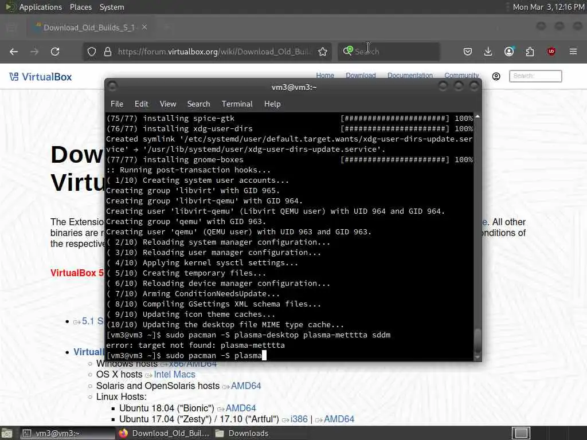Viewport: 587px width, 440px height.
Task: Click '(77/77) installing gnome-boxes' line
Action: tap(289, 160)
